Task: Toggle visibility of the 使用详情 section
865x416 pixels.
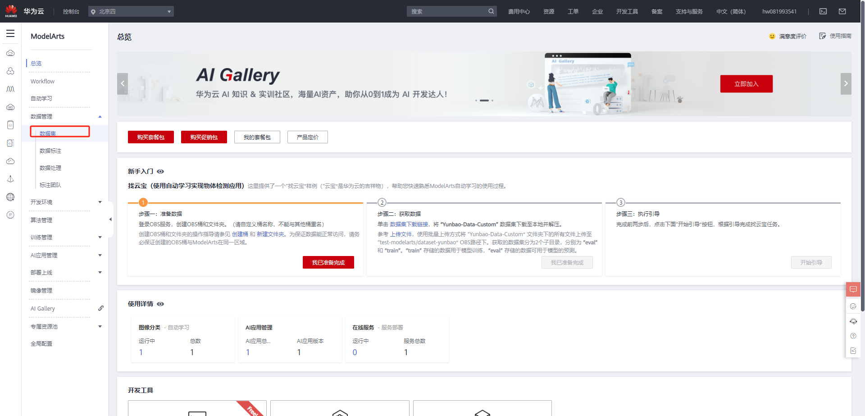Action: pyautogui.click(x=160, y=304)
